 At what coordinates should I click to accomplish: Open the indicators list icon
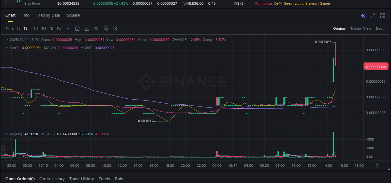tap(105, 28)
